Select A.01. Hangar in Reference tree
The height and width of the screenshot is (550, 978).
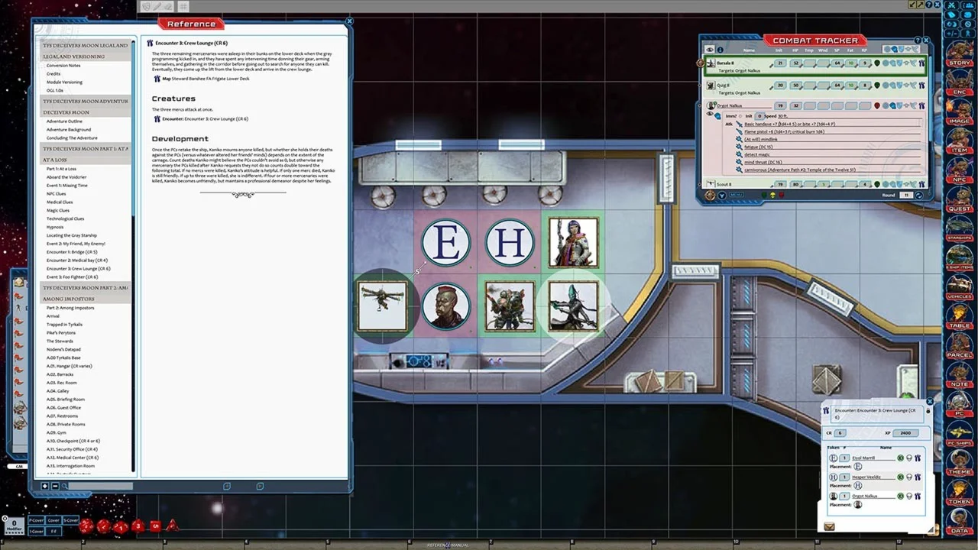(x=69, y=366)
